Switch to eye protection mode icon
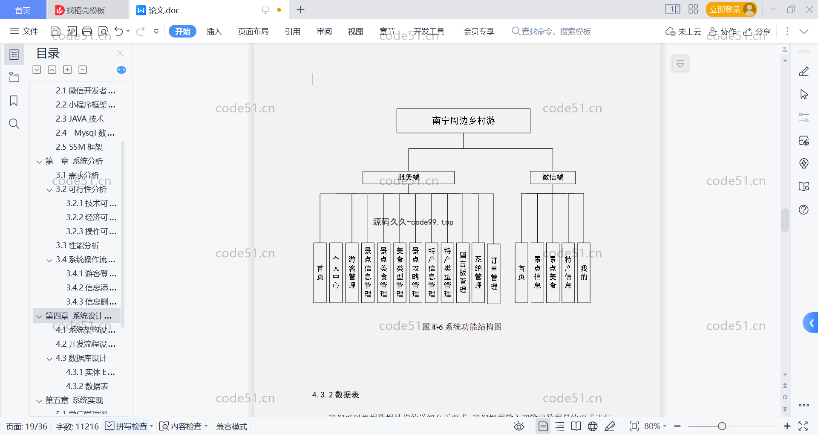 (519, 426)
